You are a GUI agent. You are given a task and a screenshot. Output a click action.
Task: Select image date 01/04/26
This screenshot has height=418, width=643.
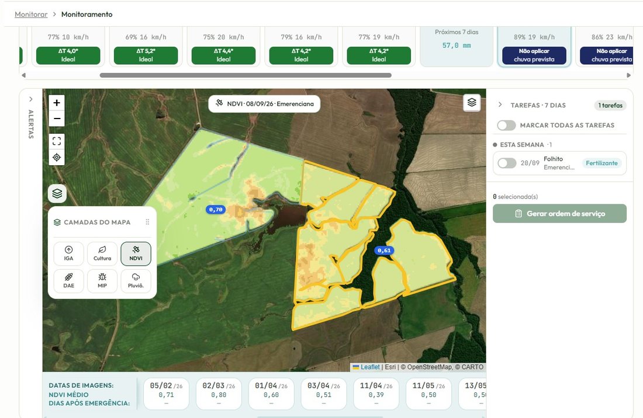pos(271,394)
